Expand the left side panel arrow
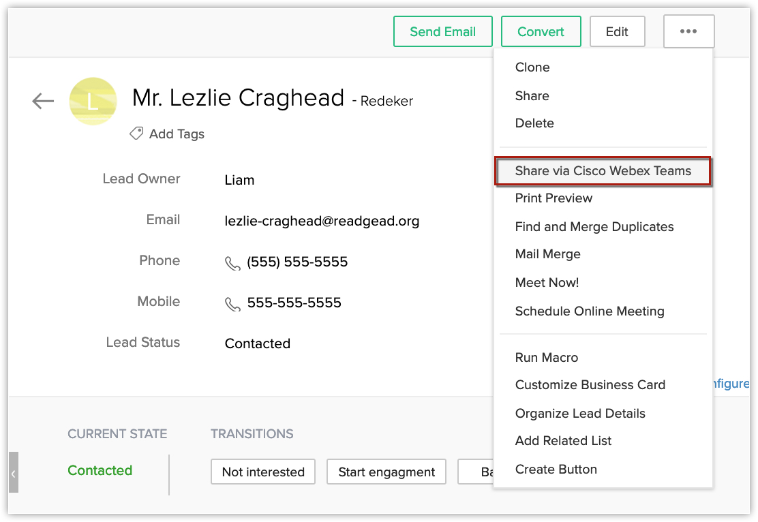This screenshot has height=522, width=758. click(13, 472)
